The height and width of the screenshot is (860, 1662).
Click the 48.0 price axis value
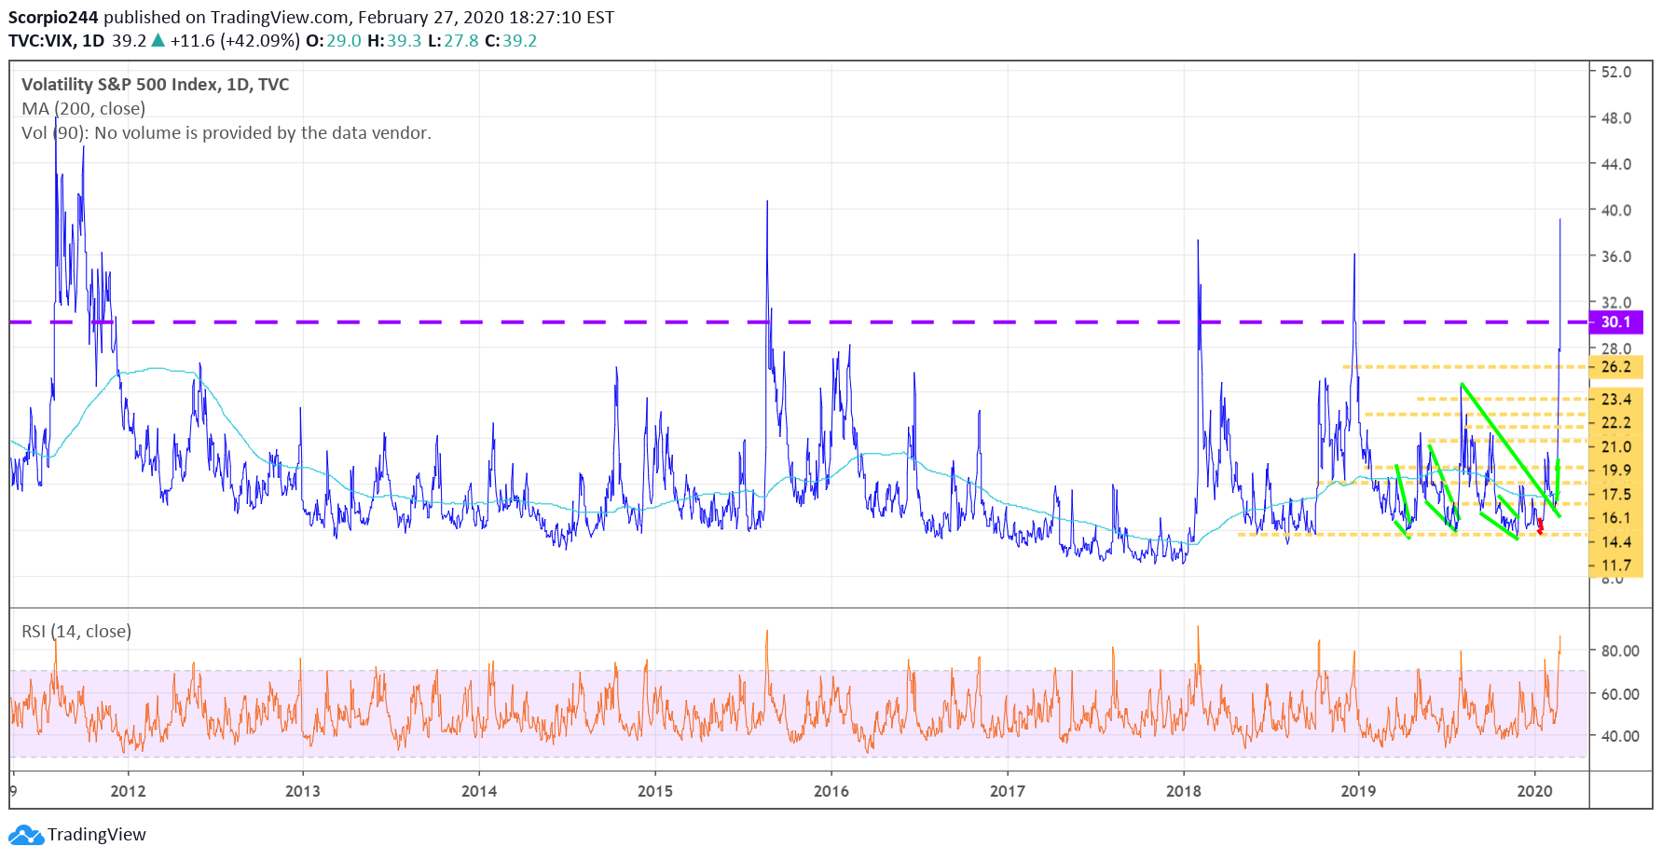coord(1616,118)
